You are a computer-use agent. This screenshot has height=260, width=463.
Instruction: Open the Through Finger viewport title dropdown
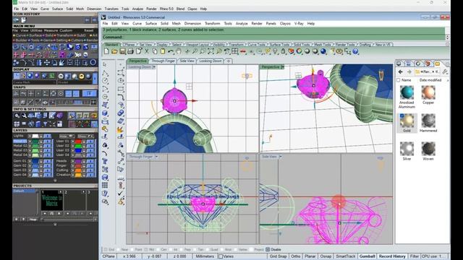click(x=156, y=157)
